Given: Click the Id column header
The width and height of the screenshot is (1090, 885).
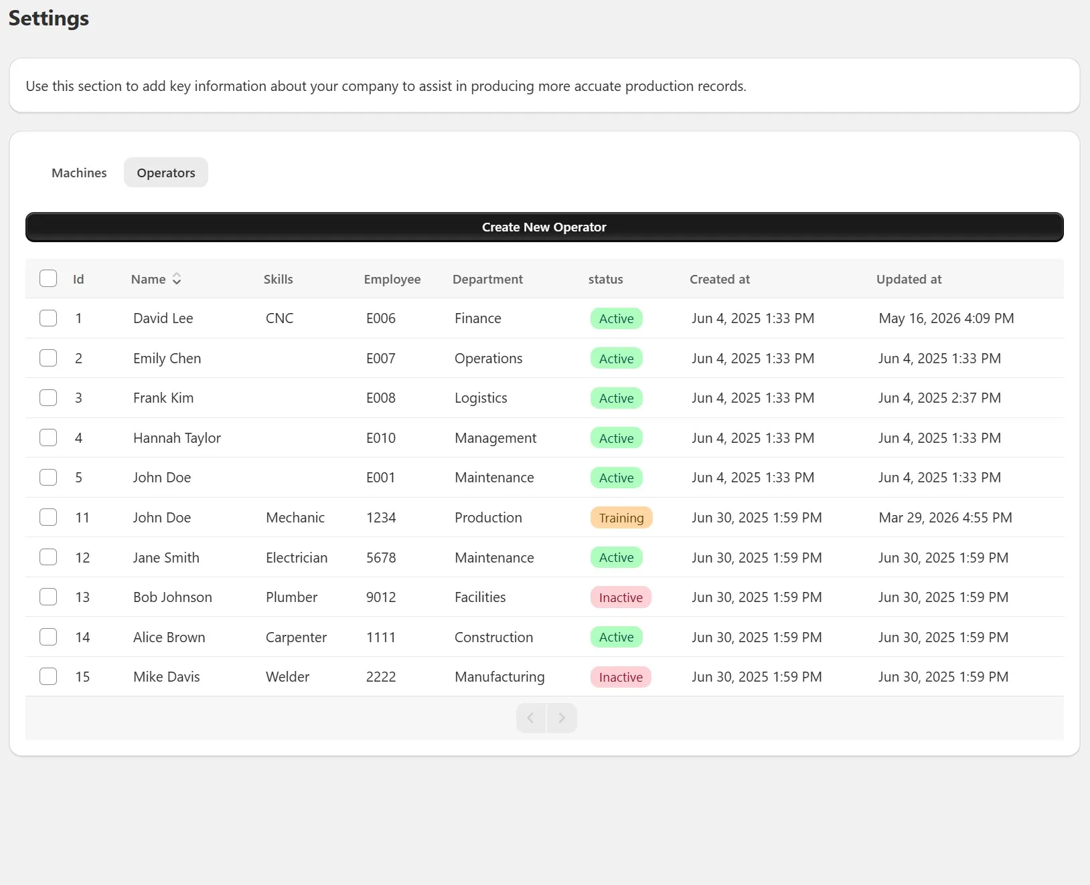Looking at the screenshot, I should point(78,279).
